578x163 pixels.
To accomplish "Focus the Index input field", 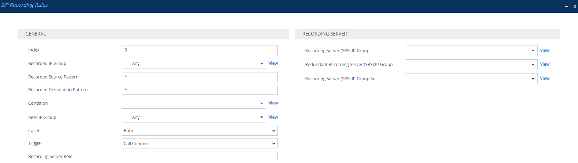I will pos(199,50).
